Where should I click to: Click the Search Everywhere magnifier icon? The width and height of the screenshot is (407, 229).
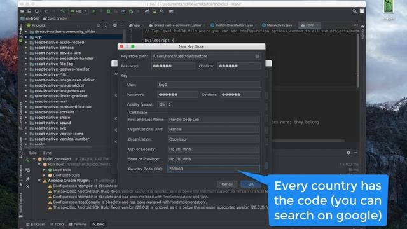coord(355,11)
